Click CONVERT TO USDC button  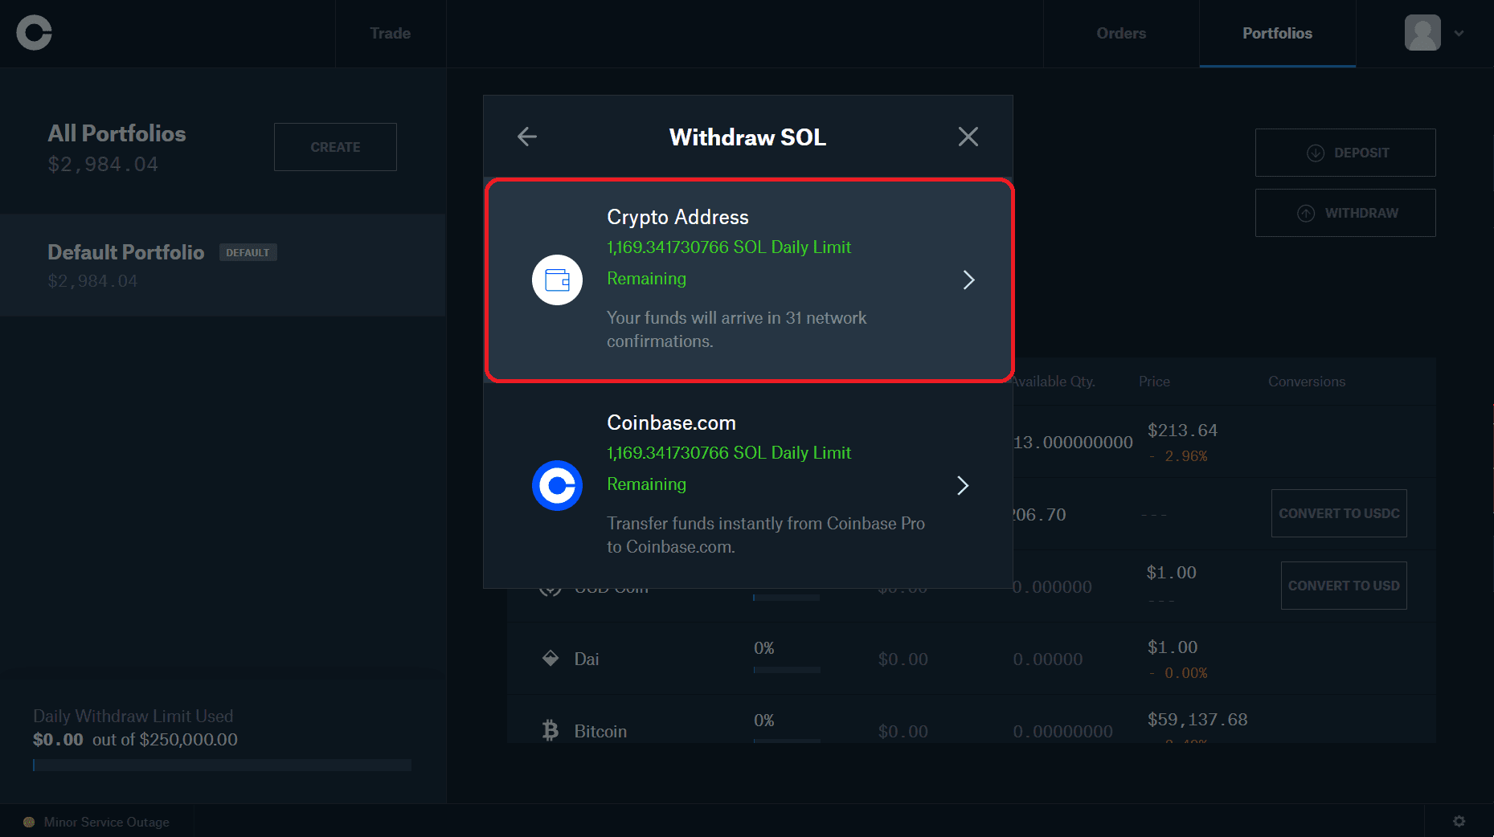pos(1339,513)
